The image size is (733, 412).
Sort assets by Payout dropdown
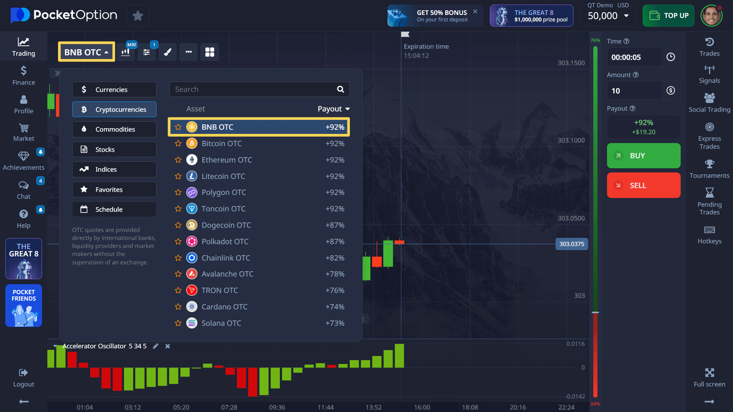coord(334,109)
